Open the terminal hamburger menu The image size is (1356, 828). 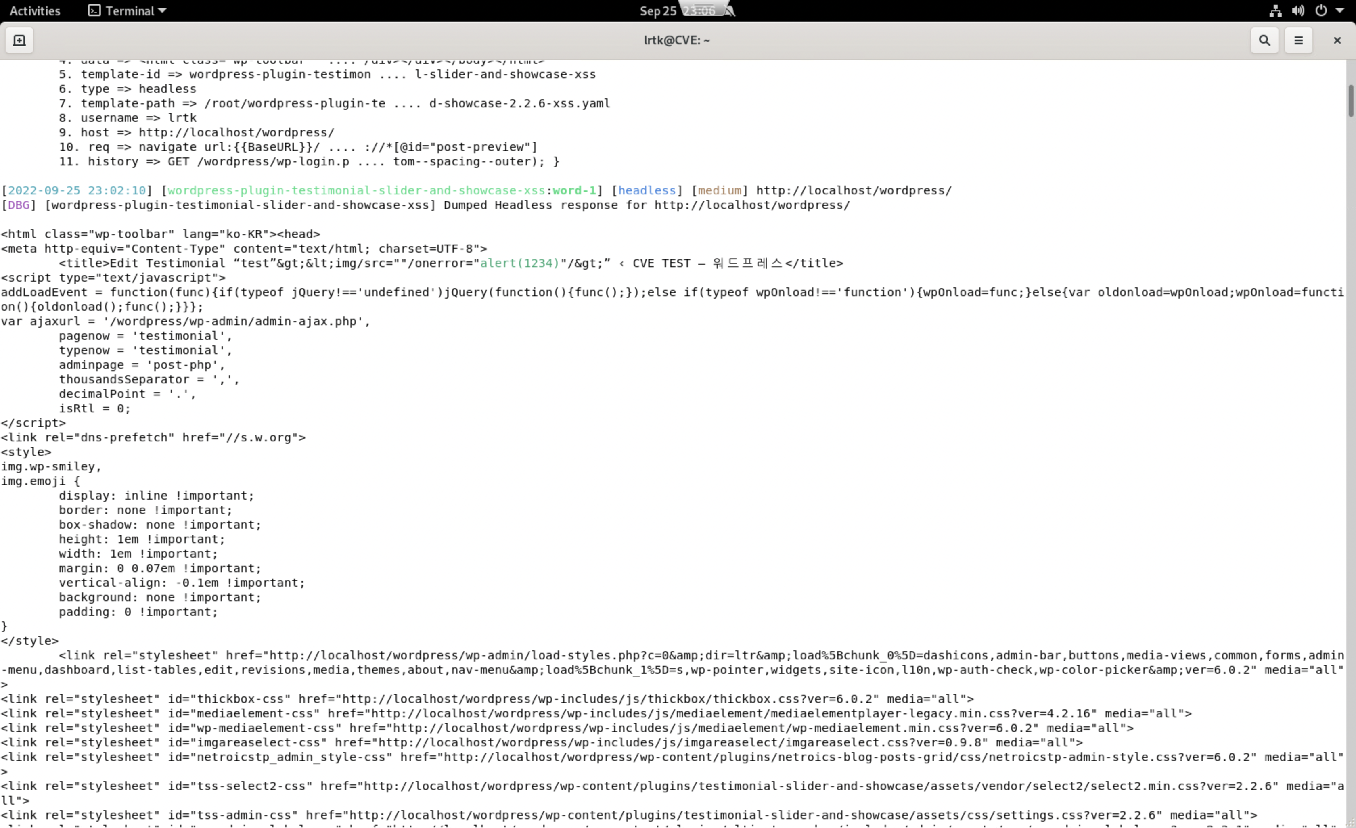(1298, 40)
